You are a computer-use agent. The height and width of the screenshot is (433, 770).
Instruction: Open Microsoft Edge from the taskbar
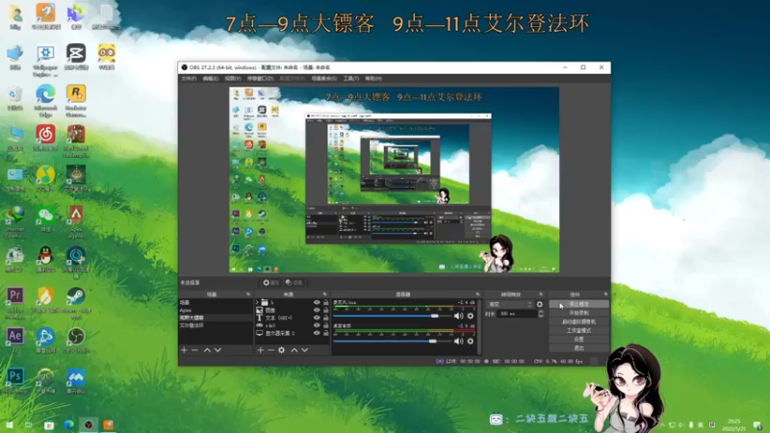pos(68,424)
